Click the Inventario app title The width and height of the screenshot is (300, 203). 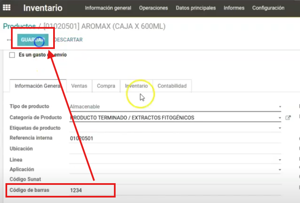click(x=43, y=8)
